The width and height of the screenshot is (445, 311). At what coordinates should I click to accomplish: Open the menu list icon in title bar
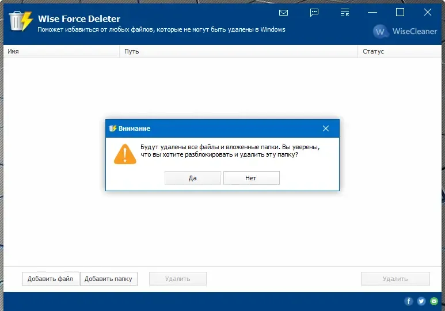[344, 13]
